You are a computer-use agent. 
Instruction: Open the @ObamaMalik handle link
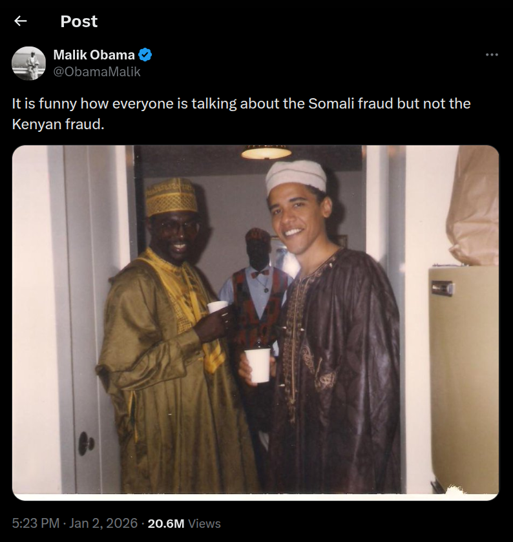96,72
